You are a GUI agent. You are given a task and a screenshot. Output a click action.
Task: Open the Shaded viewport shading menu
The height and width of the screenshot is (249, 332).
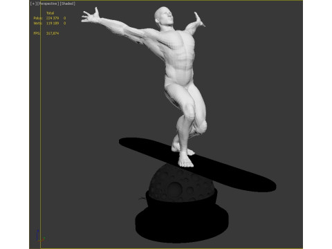tap(67, 3)
